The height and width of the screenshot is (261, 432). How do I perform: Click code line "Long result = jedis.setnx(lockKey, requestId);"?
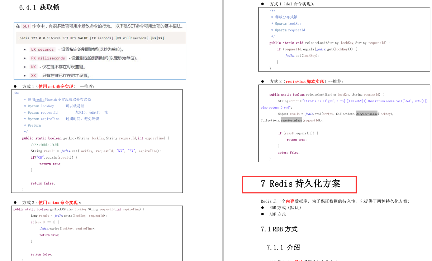tap(69, 216)
